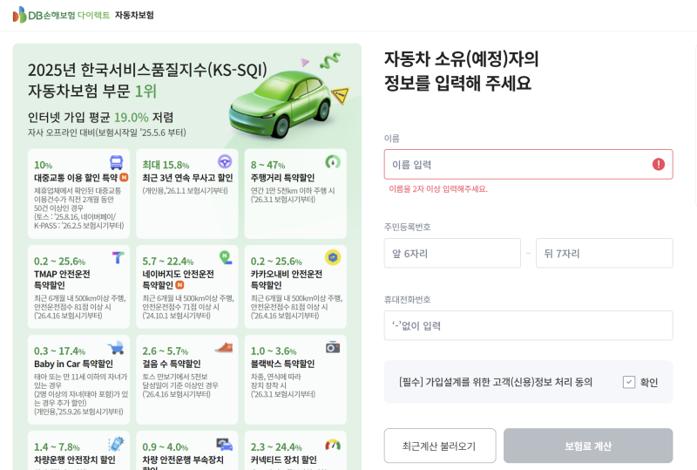697x470 pixels.
Task: Click the bus icon in 대중교통 이용 할인 card
Action: click(x=117, y=162)
